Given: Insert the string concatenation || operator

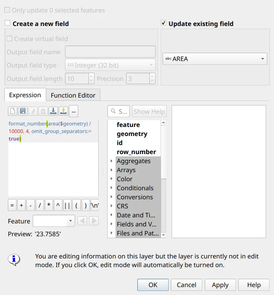Looking at the screenshot, I should point(67,205).
